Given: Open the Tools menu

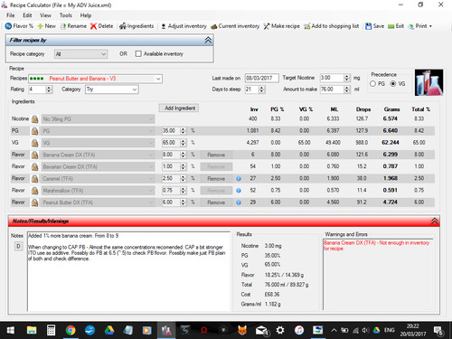Looking at the screenshot, I should click(x=65, y=15).
